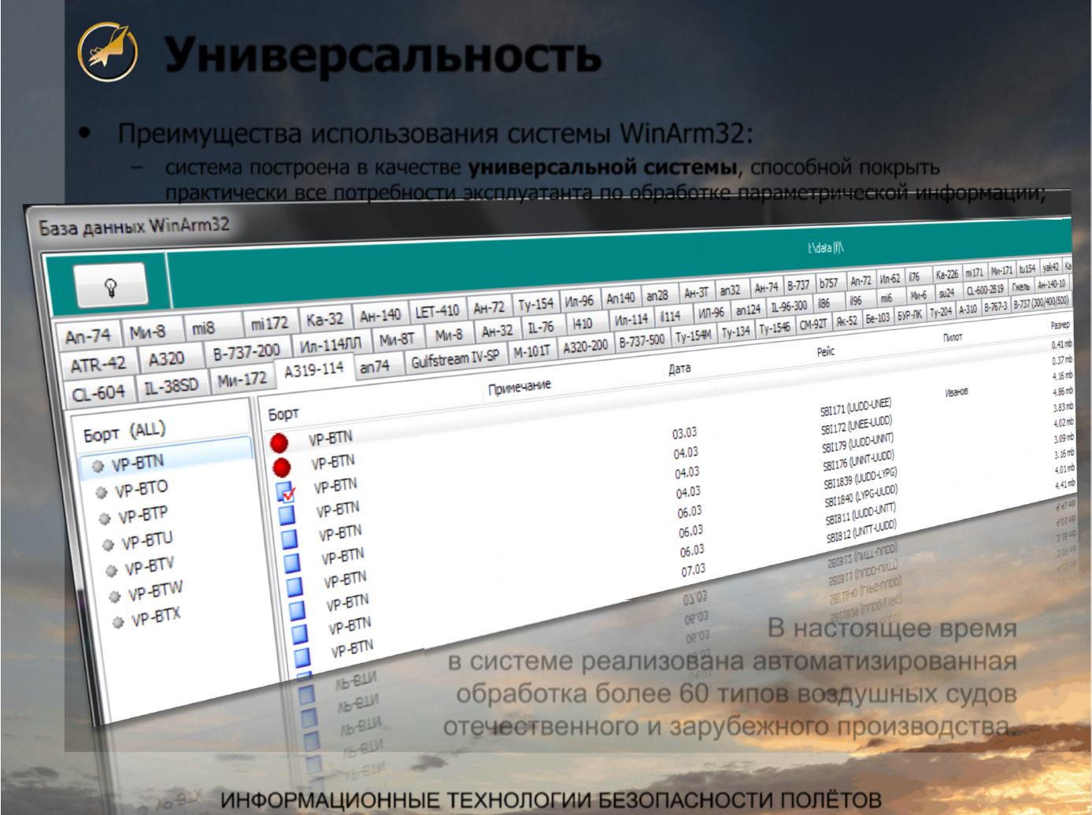Tick the checkbox on the SBI1840 row

(x=292, y=563)
